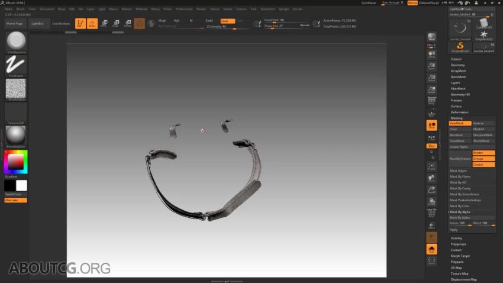Toggle the Floor grid icon
Viewport: 503px width, 283px height.
tap(432, 113)
